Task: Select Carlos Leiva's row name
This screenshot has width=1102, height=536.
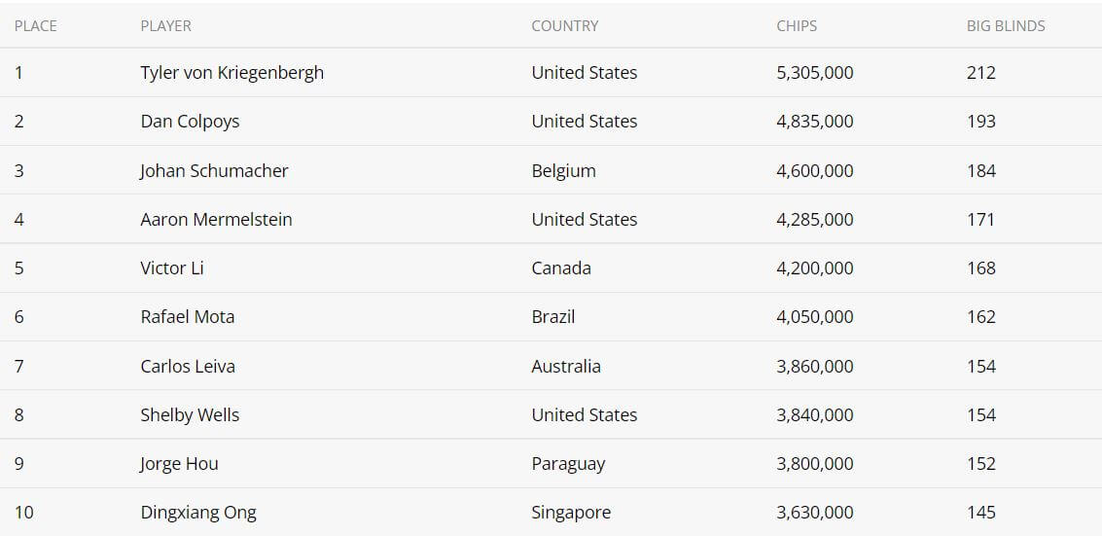Action: coord(188,366)
